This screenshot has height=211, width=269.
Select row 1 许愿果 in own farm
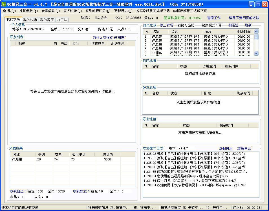tap(199, 37)
